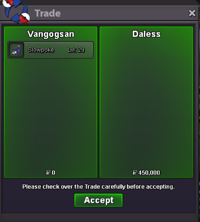
Task: Click the Vangogsan player name header
Action: coord(51,34)
